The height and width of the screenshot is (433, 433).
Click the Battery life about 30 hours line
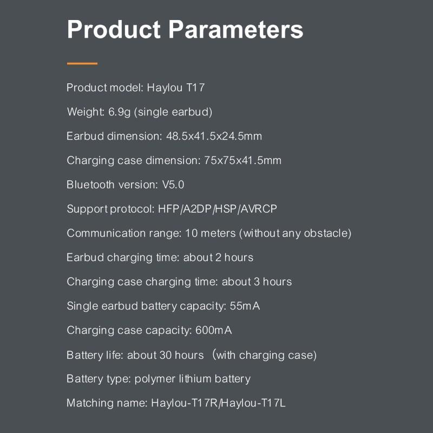point(192,355)
